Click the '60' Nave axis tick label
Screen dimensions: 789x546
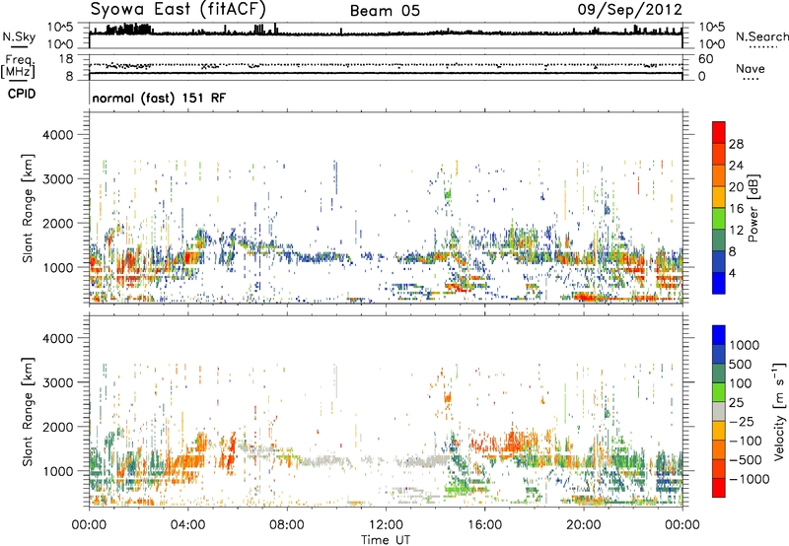click(705, 59)
